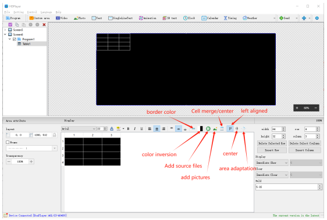Viewport: 327px width, 220px height.
Task: Click the area adaptation icon
Action: pos(243,129)
